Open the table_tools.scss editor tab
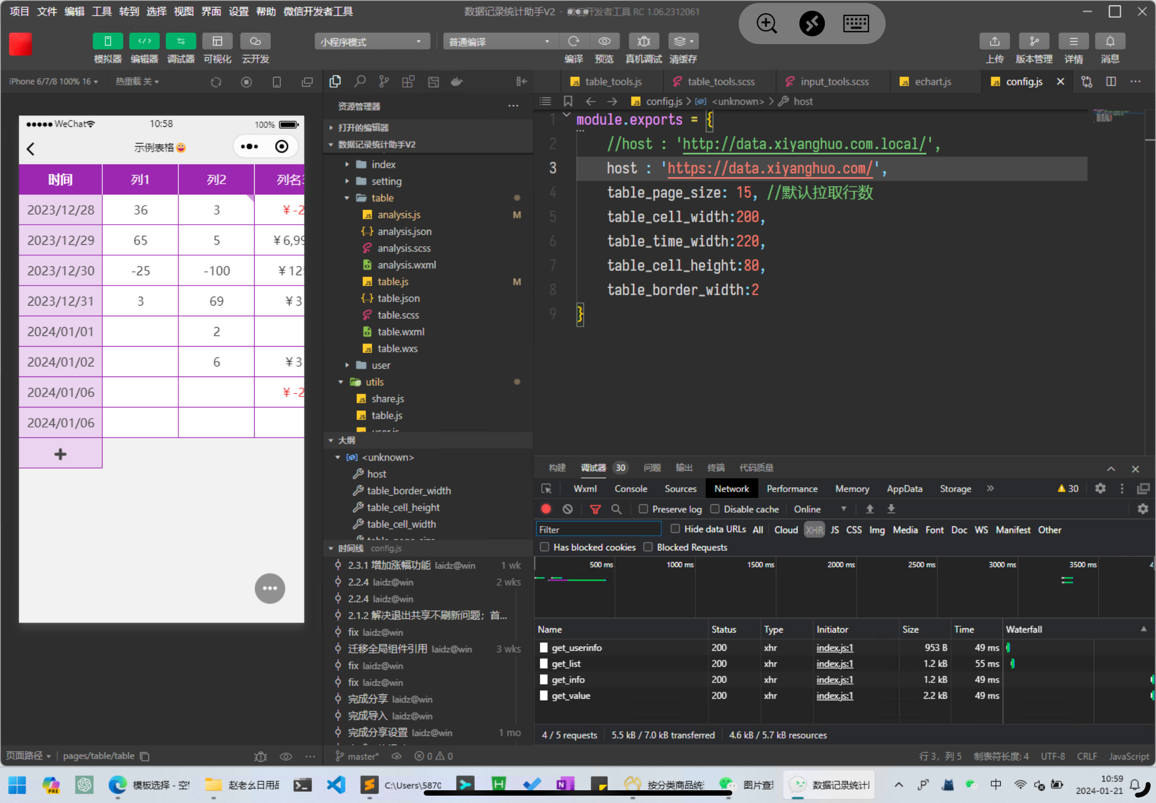Screen dimensions: 1156x803 [720, 81]
